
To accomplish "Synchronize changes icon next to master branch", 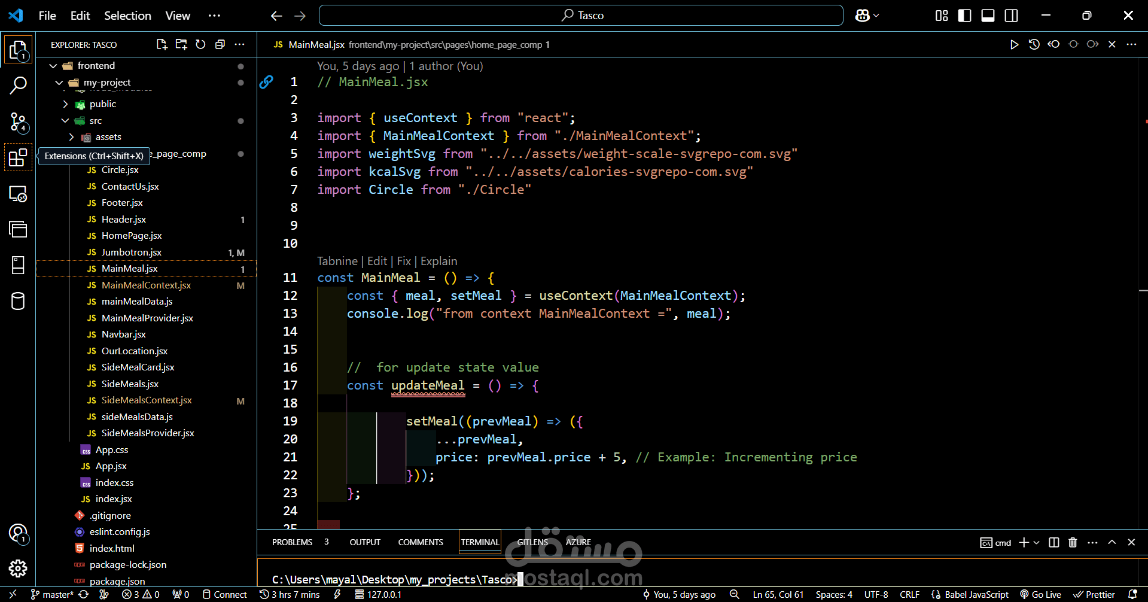I will (84, 594).
